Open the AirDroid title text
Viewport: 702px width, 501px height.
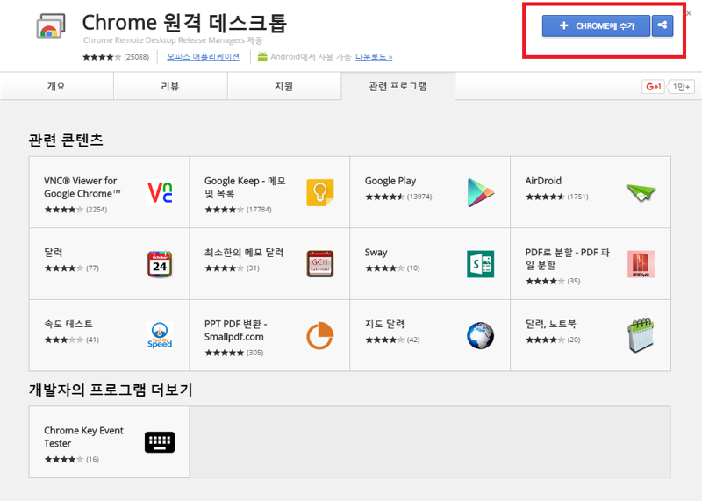point(543,181)
